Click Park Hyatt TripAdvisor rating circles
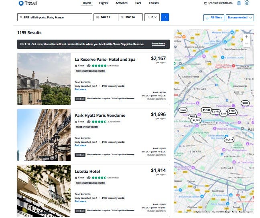Image resolution: width=260 pixels, height=218 pixels. pyautogui.click(x=99, y=122)
